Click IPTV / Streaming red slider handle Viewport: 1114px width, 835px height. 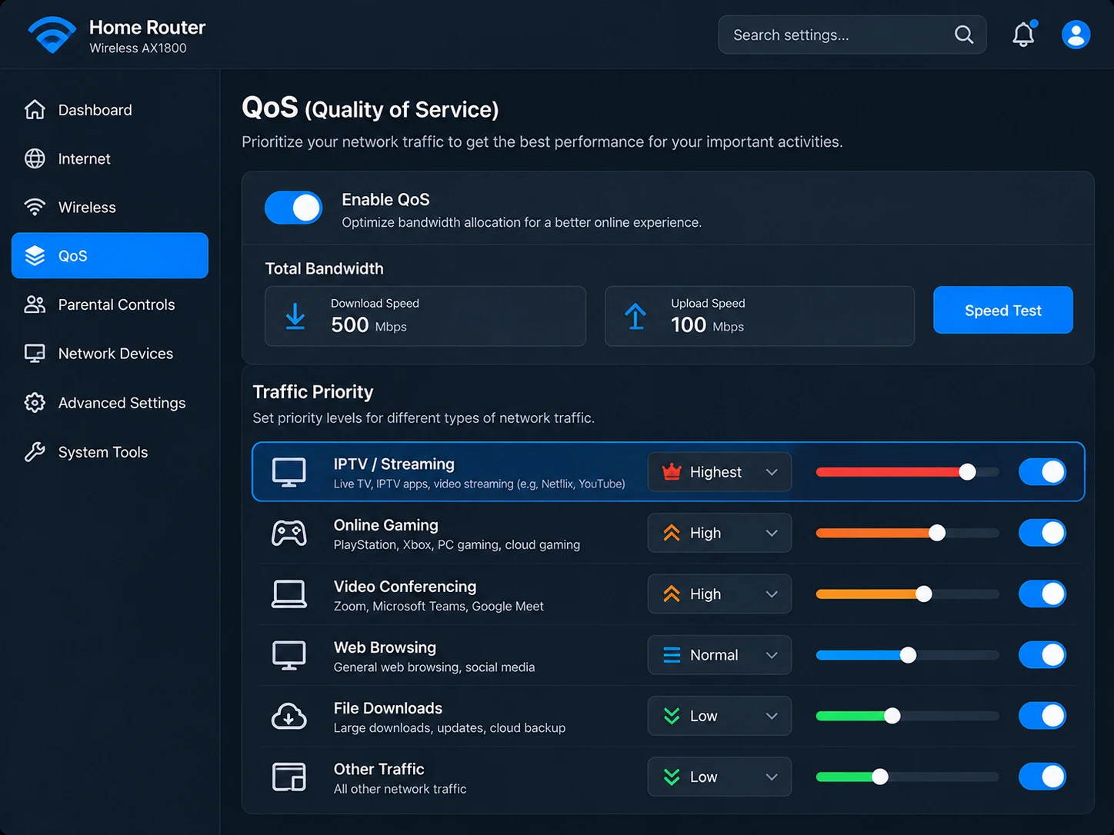(967, 472)
